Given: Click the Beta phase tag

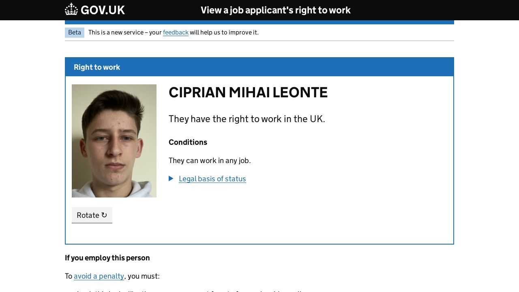Looking at the screenshot, I should point(75,32).
